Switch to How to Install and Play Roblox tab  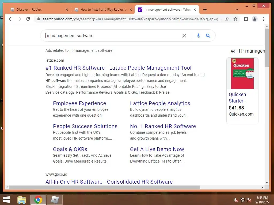(103, 10)
